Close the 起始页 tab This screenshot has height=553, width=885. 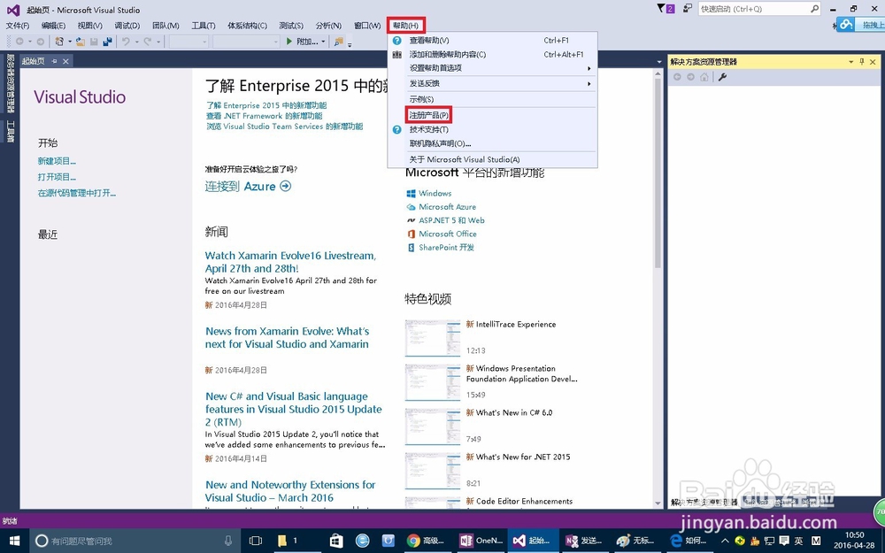(x=65, y=61)
